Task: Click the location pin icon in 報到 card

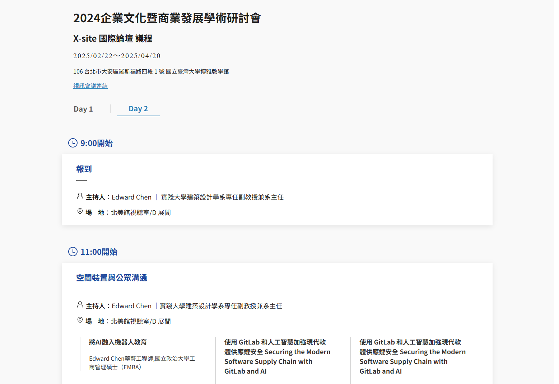Action: coord(80,211)
